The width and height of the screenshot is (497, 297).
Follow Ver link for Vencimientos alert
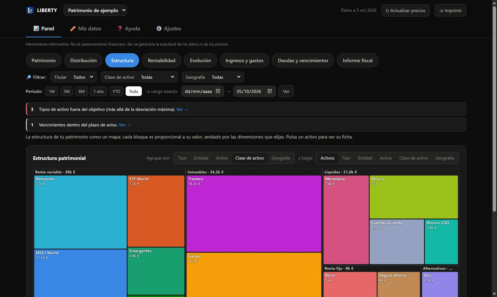tap(125, 125)
